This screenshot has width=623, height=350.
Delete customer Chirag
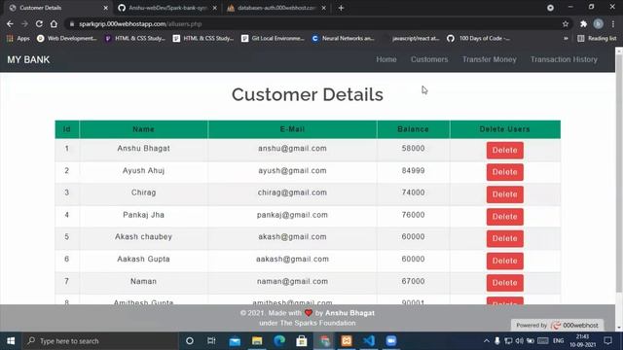click(x=504, y=194)
